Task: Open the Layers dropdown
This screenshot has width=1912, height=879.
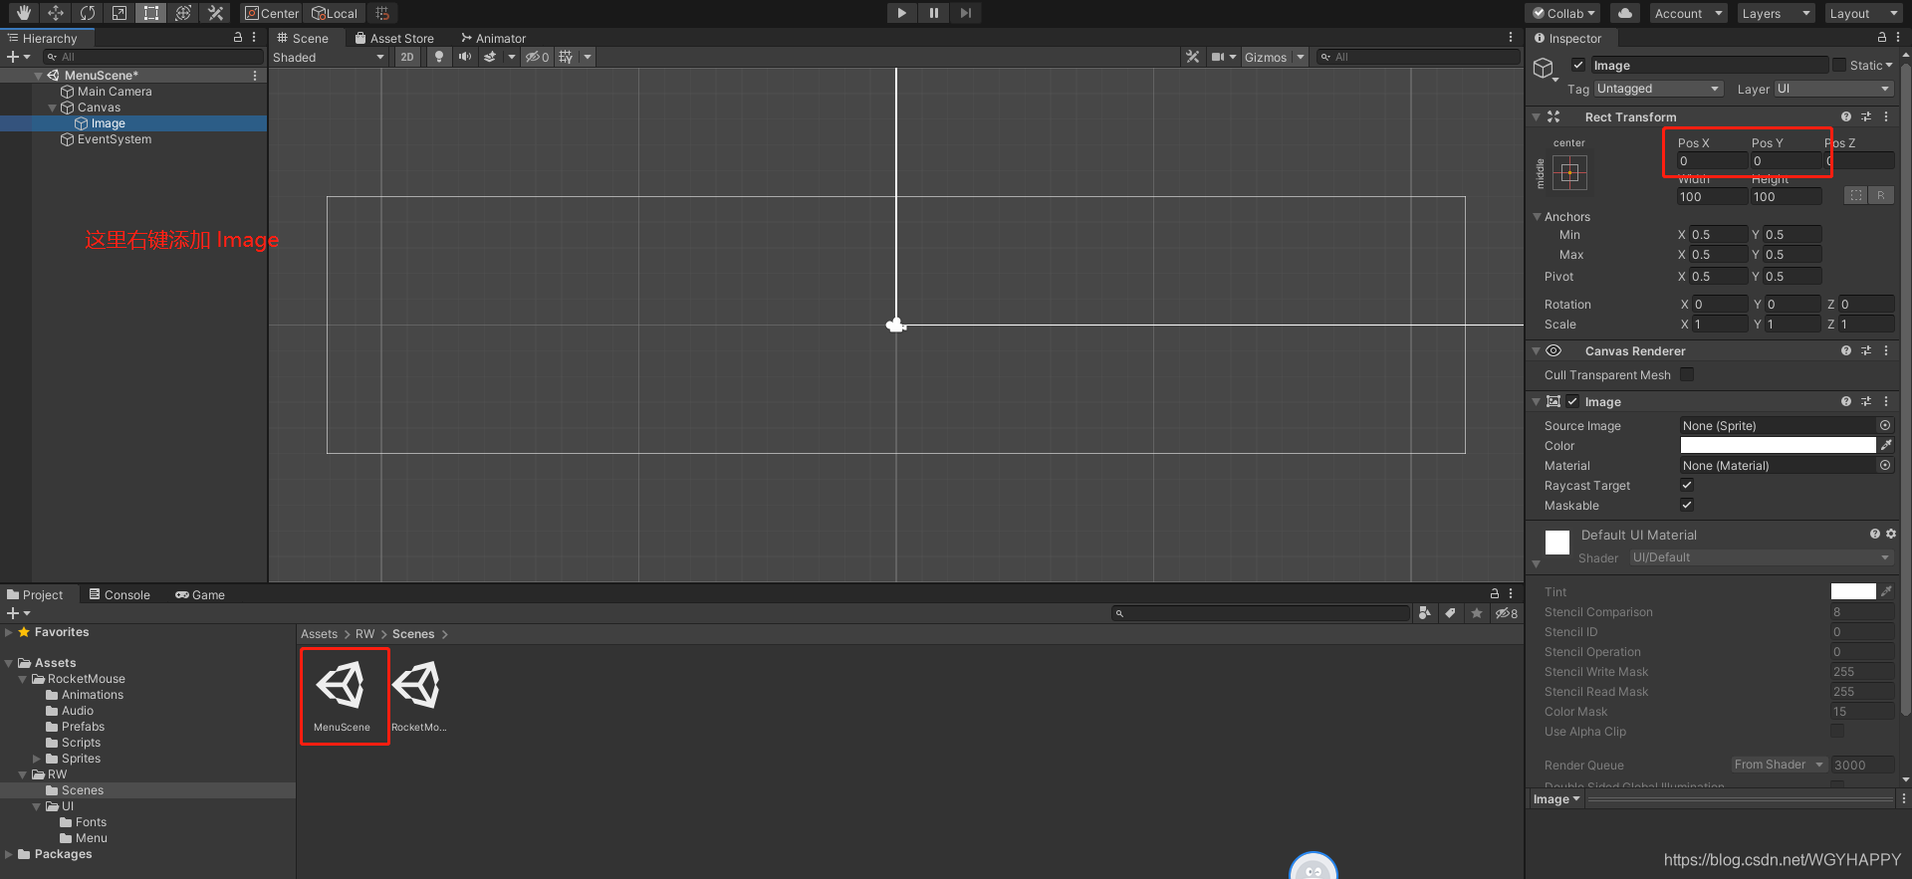Action: coord(1777,13)
